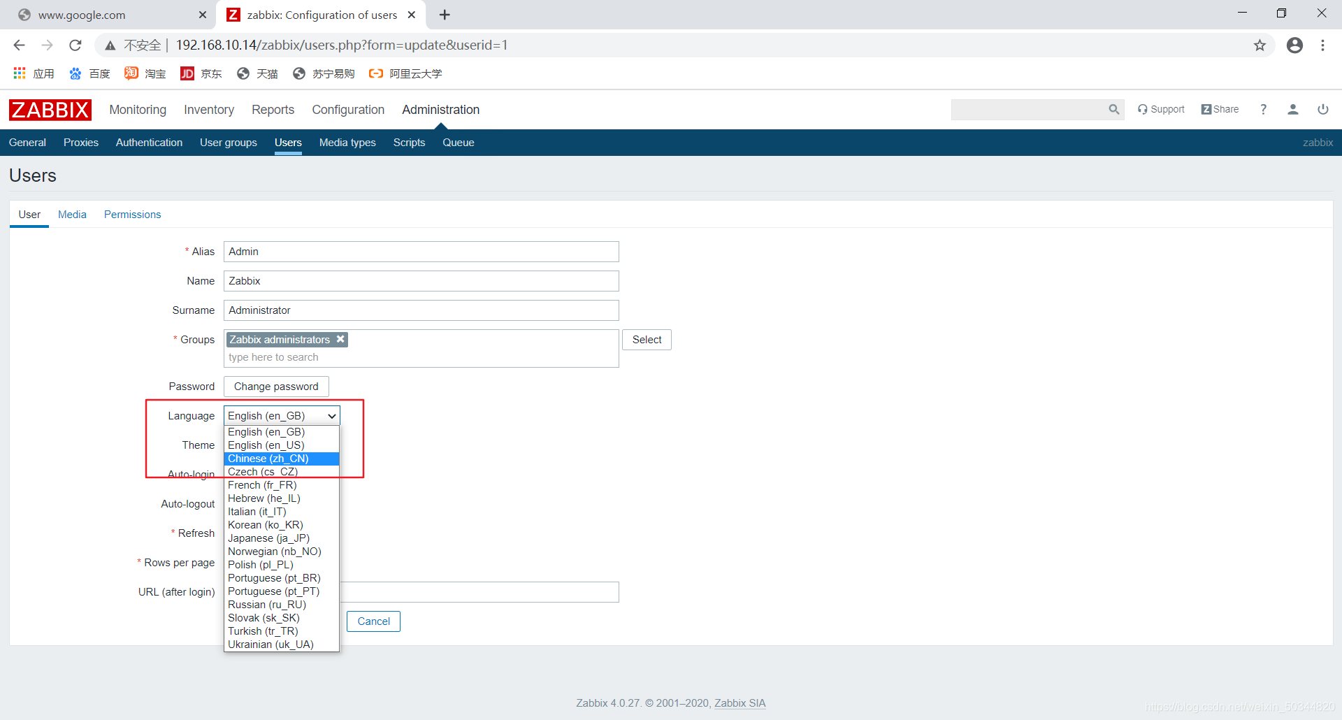Click the search magnifier icon
Viewport: 1342px width, 720px height.
point(1113,109)
